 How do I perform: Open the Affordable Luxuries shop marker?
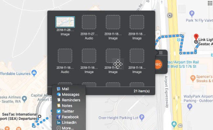[x=34, y=73]
